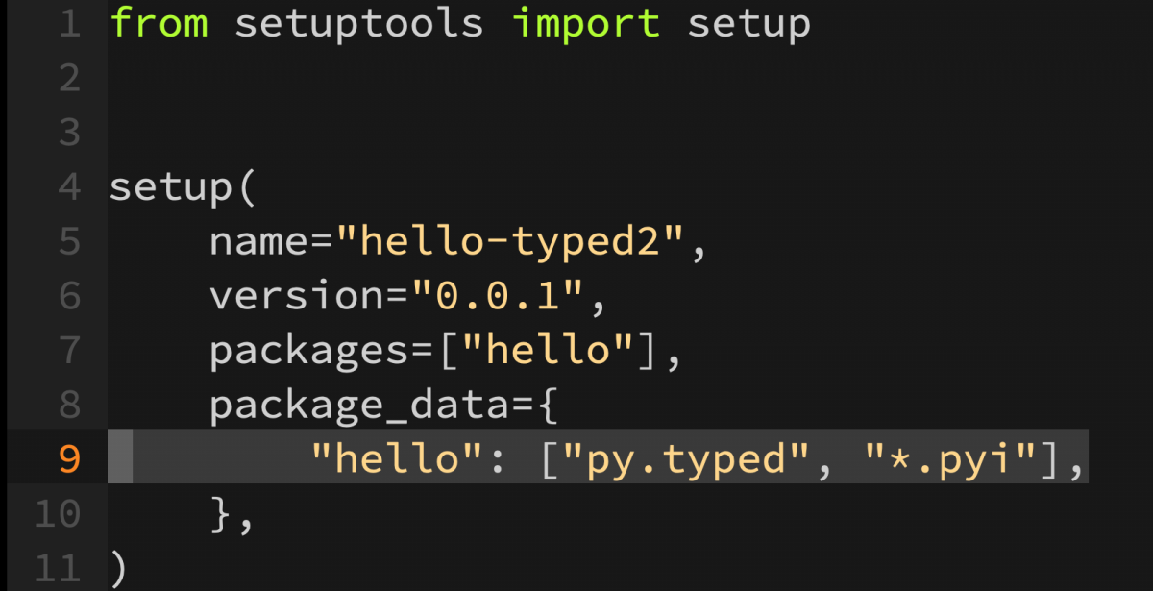Image resolution: width=1153 pixels, height=591 pixels.
Task: Click line number 1 in the gutter
Action: 69,23
